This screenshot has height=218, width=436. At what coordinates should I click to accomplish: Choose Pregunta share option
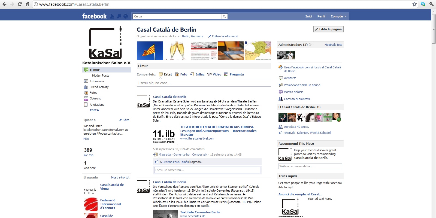coord(234,74)
